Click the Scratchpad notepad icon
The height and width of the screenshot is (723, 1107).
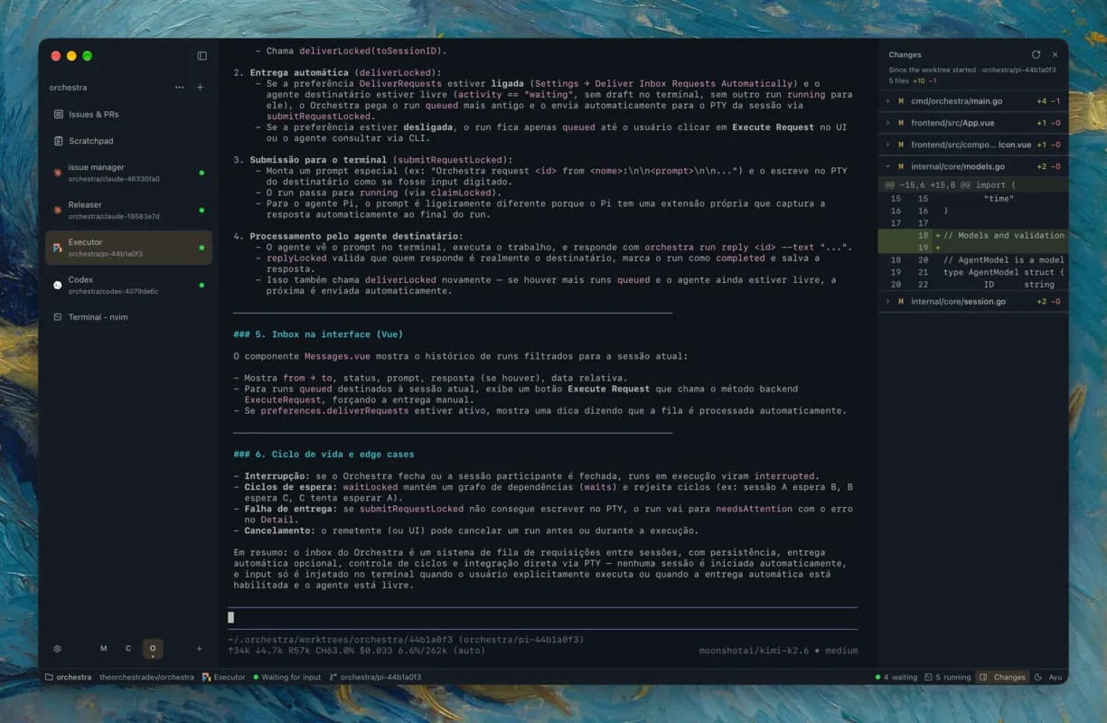[59, 141]
